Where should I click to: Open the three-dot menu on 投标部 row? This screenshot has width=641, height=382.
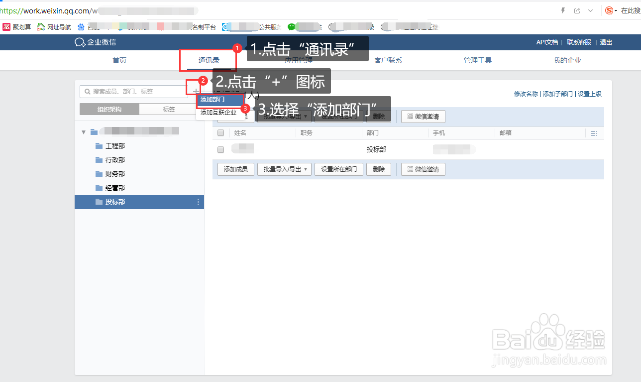[x=198, y=202]
